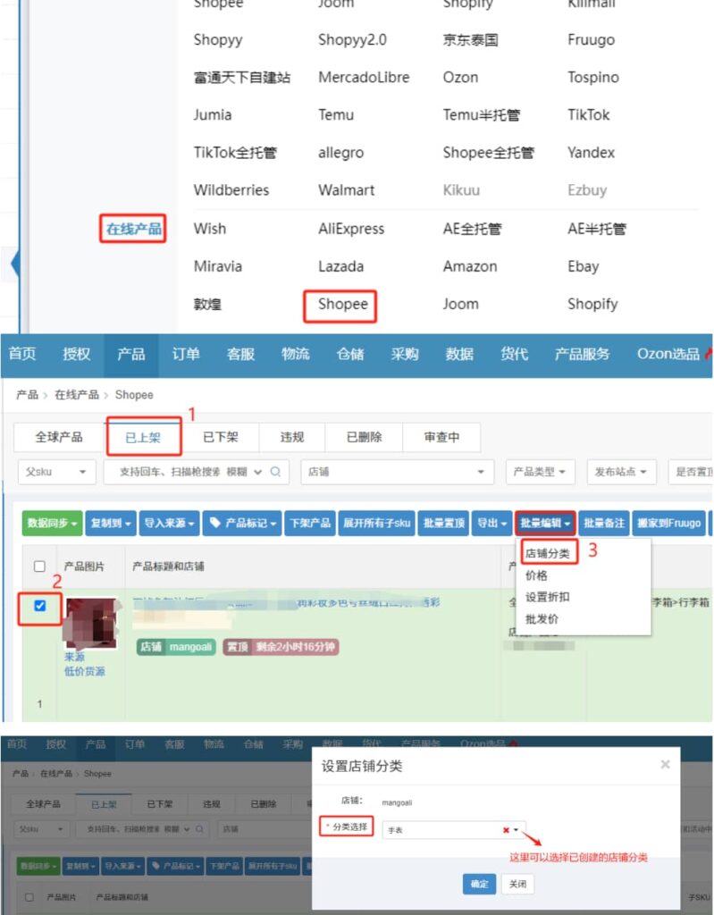Open the 来源 link under product image

(x=74, y=657)
